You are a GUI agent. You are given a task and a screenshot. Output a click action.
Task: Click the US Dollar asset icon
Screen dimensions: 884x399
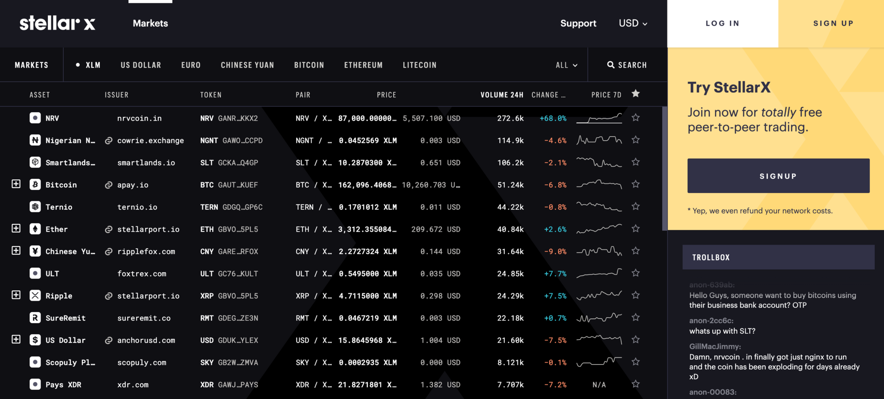tap(35, 340)
